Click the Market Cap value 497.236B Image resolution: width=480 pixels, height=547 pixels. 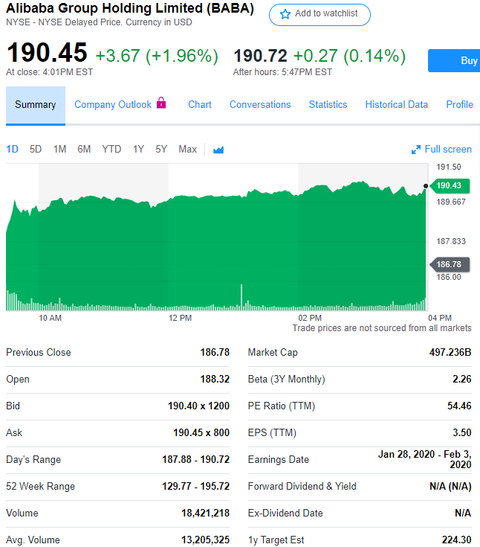coord(450,352)
